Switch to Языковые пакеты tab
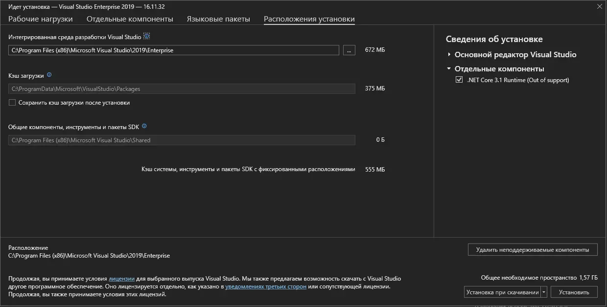The width and height of the screenshot is (607, 307). click(218, 19)
